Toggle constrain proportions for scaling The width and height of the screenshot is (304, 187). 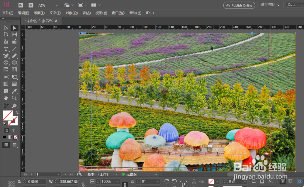[x=125, y=184]
